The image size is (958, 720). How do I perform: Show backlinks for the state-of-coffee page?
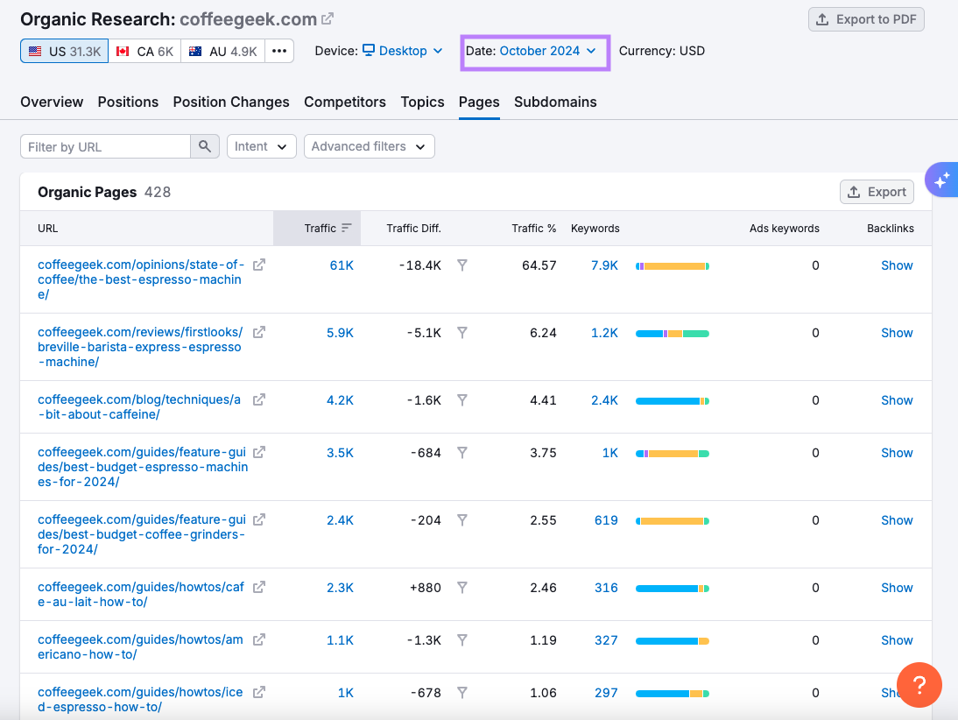(x=897, y=265)
